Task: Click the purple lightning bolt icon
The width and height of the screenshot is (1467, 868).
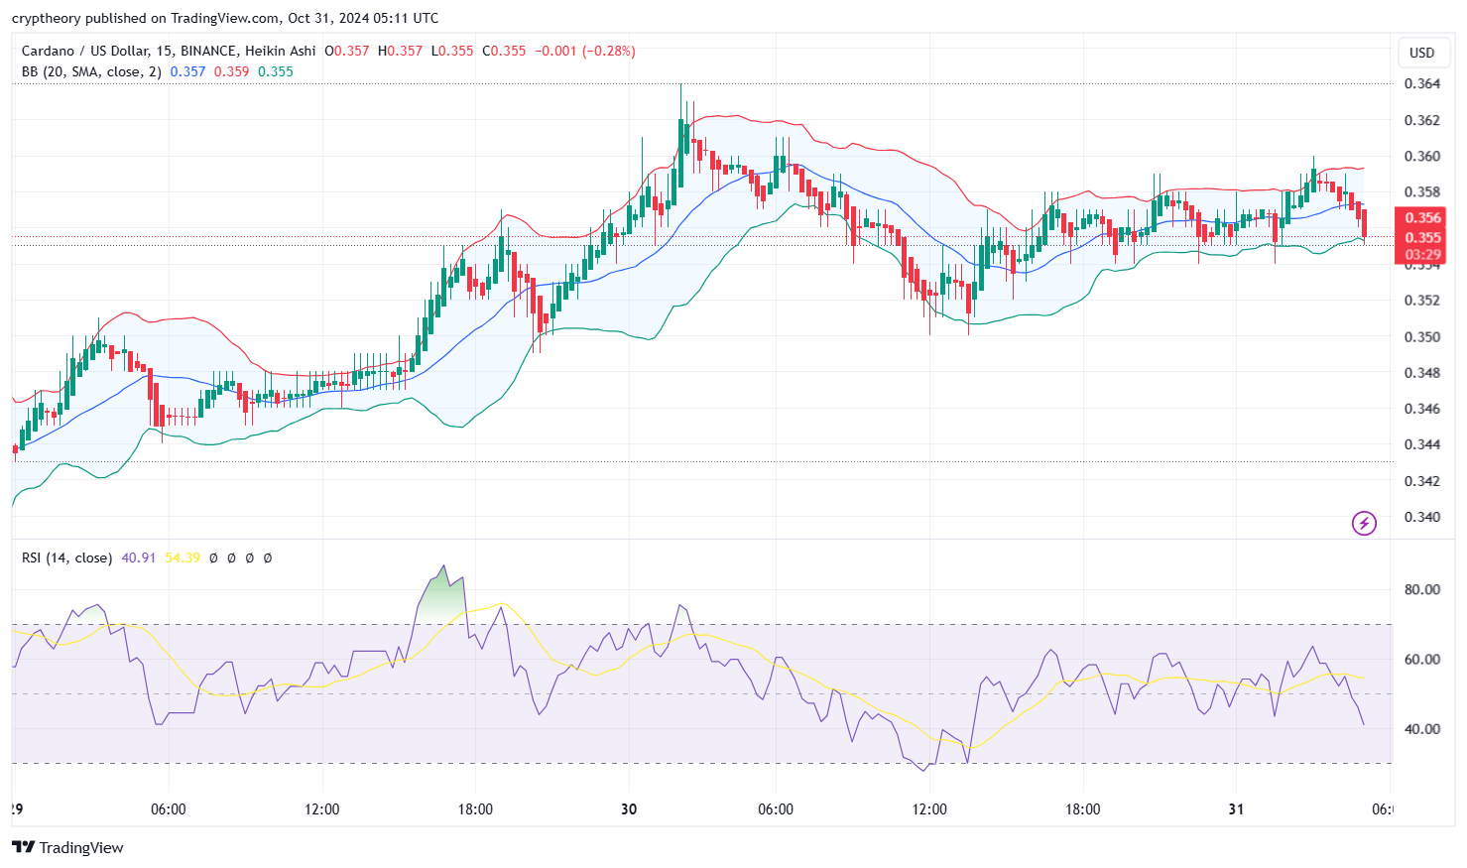Action: (1365, 523)
